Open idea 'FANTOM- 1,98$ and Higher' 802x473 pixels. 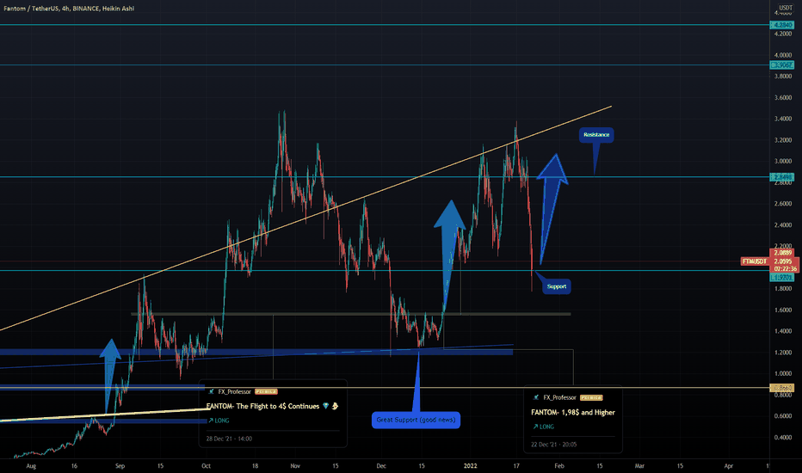(x=573, y=412)
